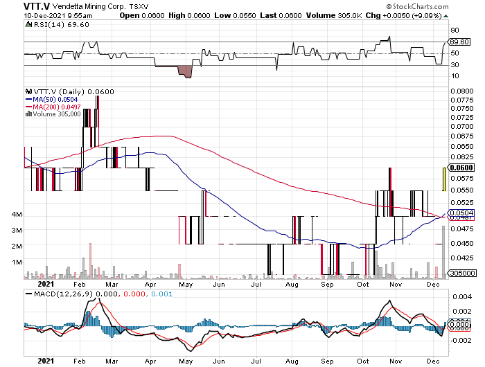Click the price axis label 0.0800
The width and height of the screenshot is (485, 367).
[462, 91]
